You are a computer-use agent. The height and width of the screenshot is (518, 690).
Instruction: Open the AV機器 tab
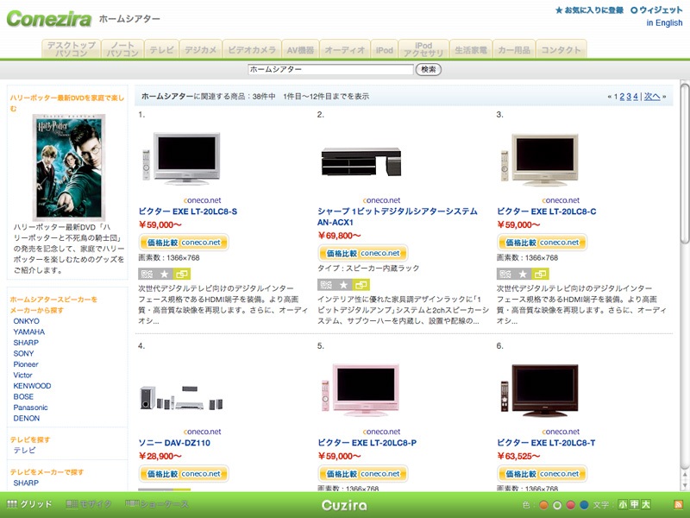point(300,50)
